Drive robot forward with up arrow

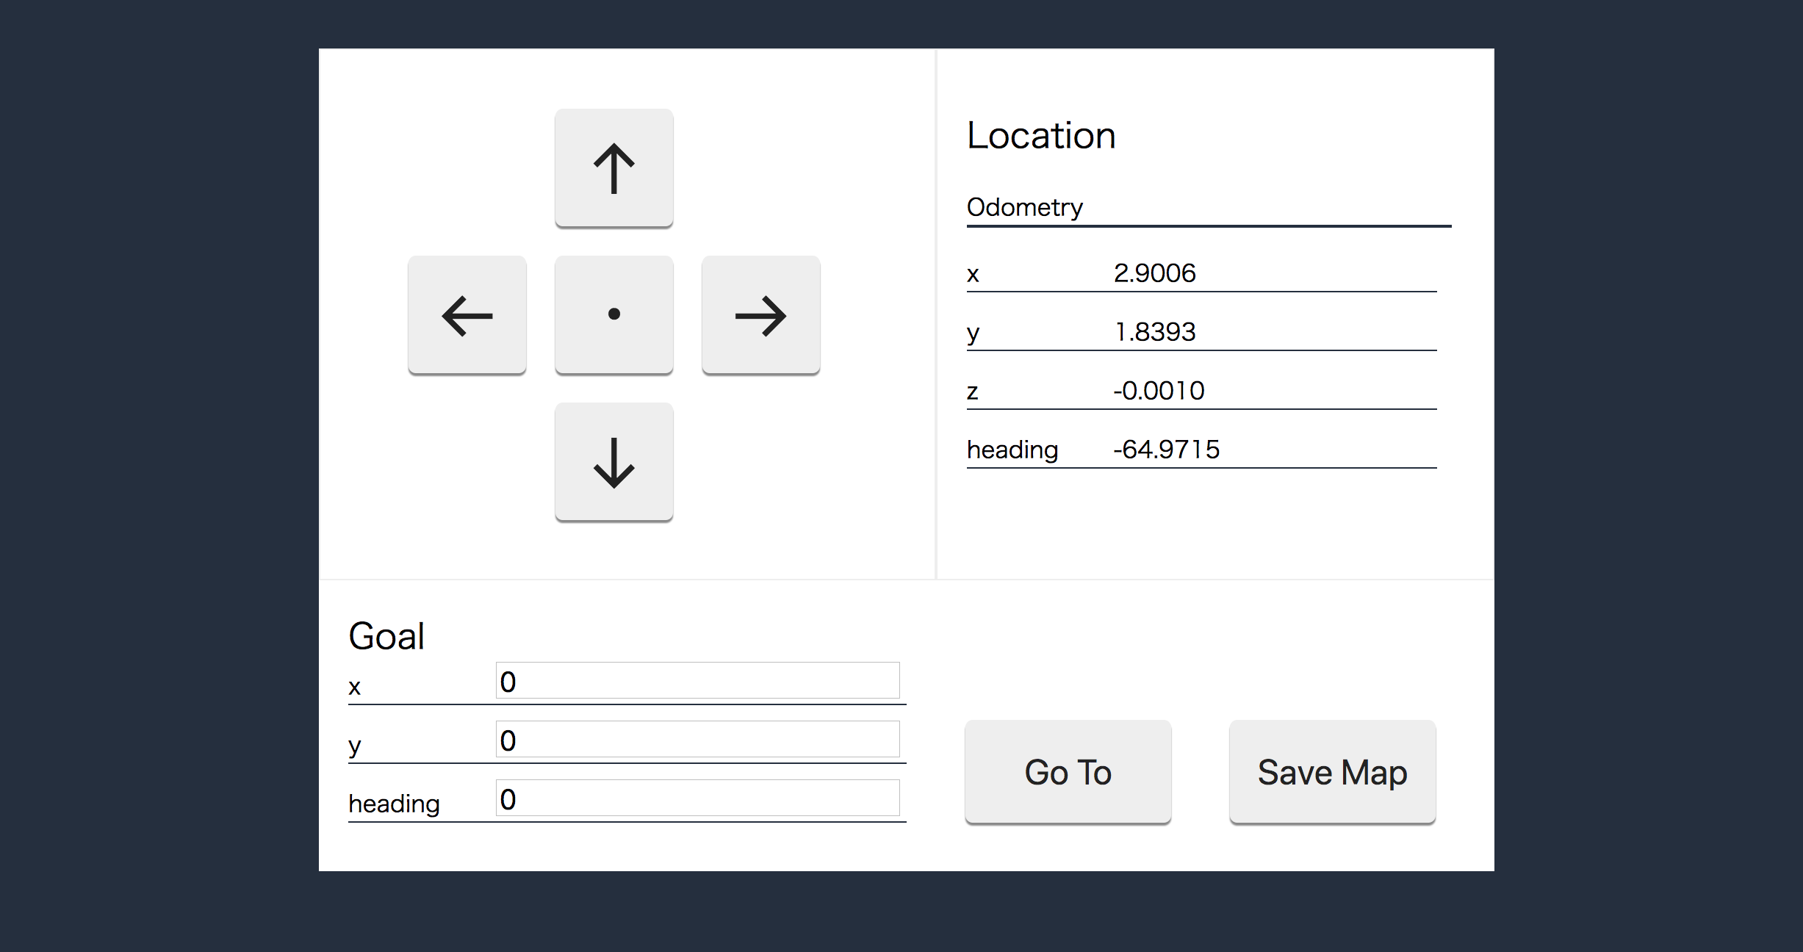pos(614,168)
